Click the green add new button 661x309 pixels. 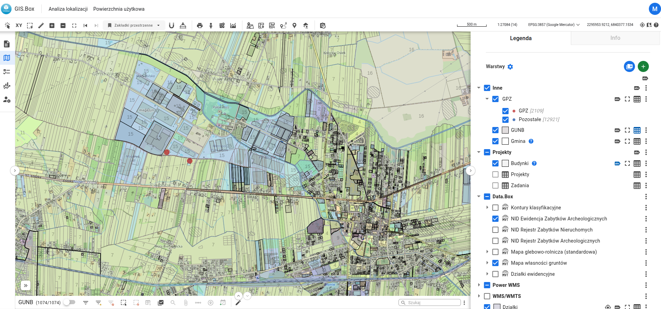643,66
